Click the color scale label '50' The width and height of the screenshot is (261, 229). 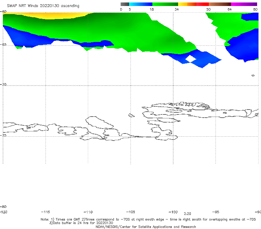[x=208, y=10]
